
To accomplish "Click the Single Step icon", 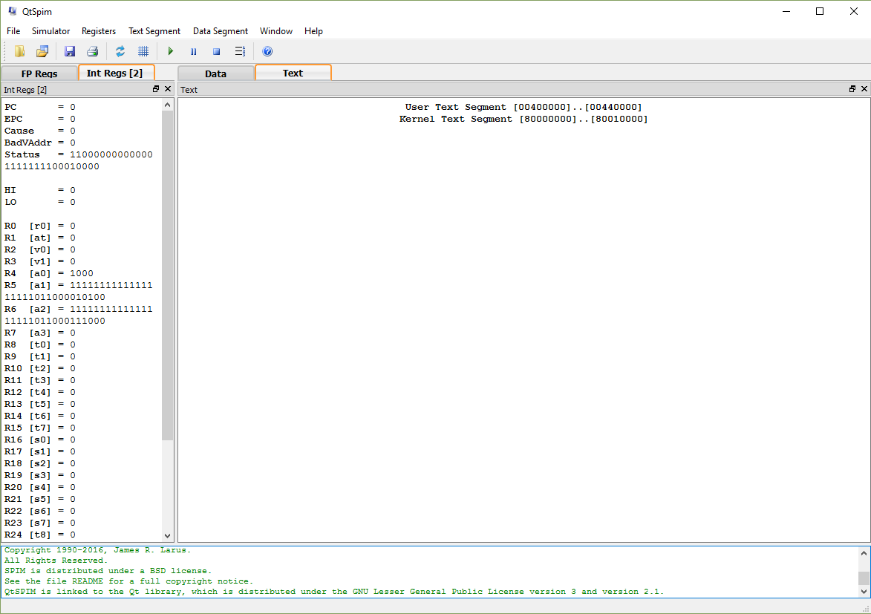I will [x=240, y=51].
